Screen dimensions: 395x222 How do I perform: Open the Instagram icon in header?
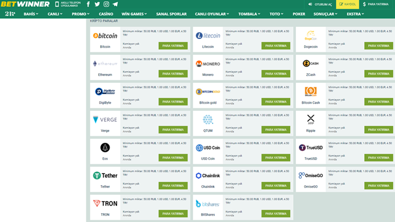pyautogui.click(x=106, y=4)
